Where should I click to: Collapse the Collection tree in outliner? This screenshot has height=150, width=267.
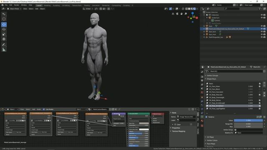[x=204, y=15]
